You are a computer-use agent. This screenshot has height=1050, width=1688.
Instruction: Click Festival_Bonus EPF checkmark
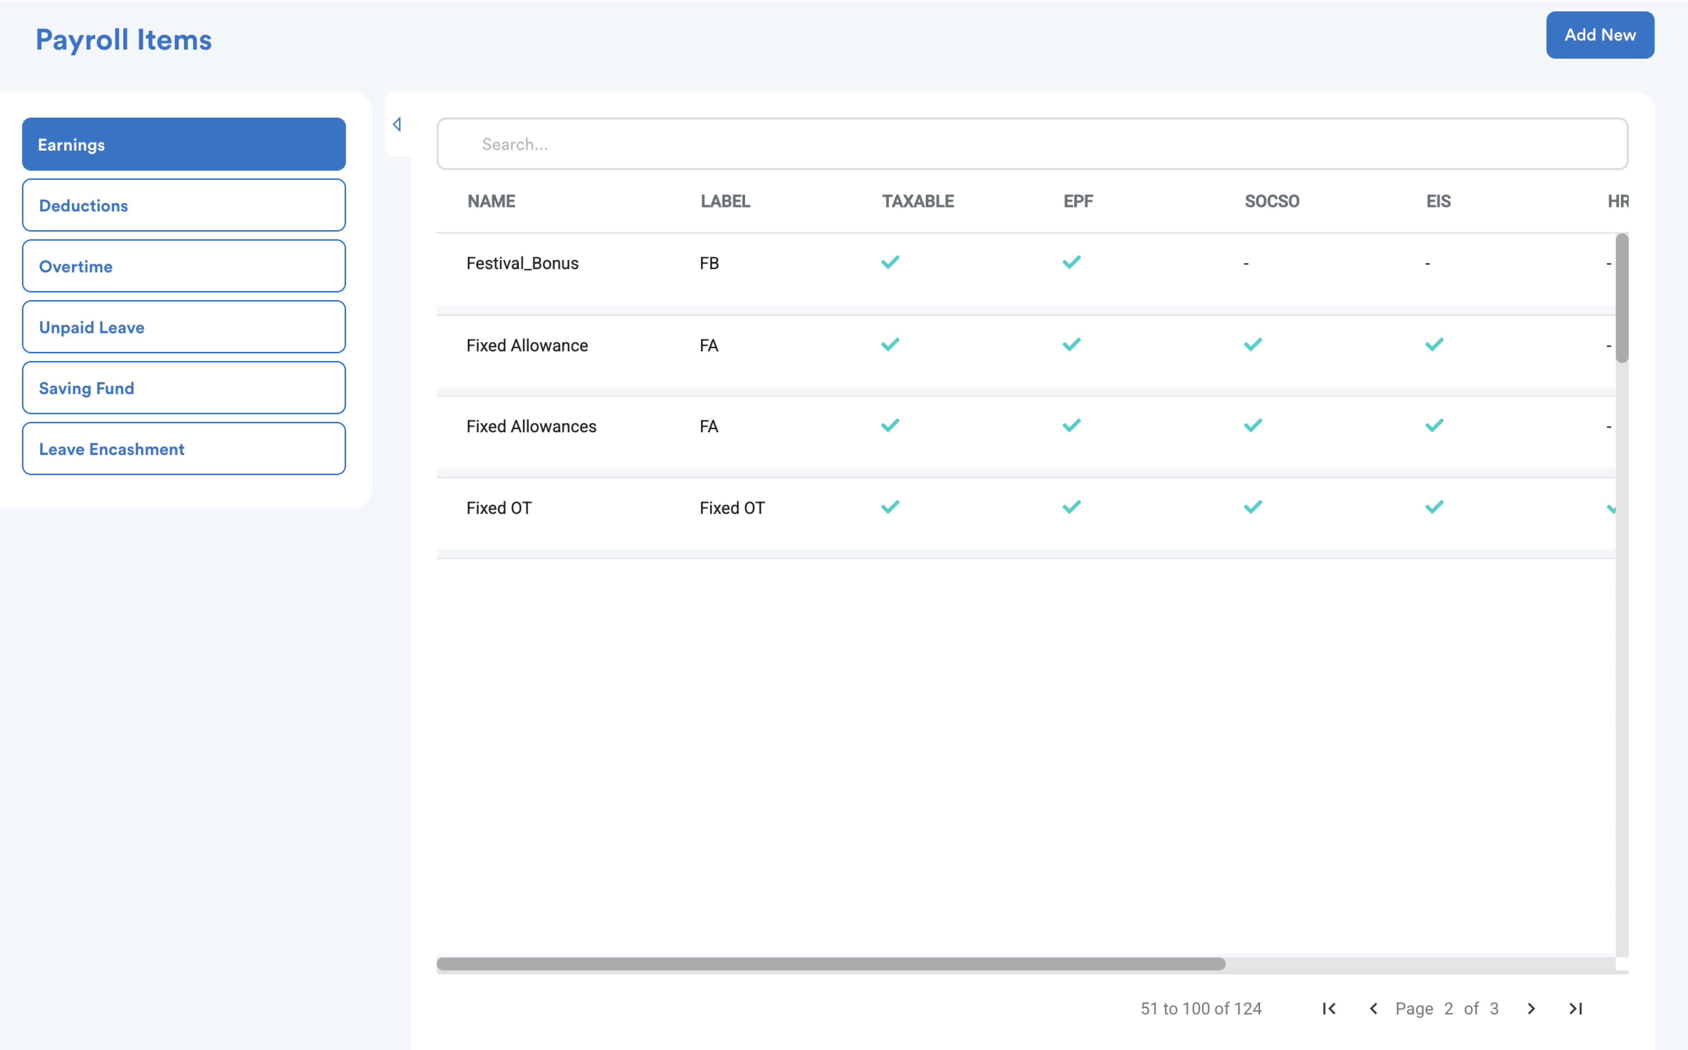tap(1071, 262)
